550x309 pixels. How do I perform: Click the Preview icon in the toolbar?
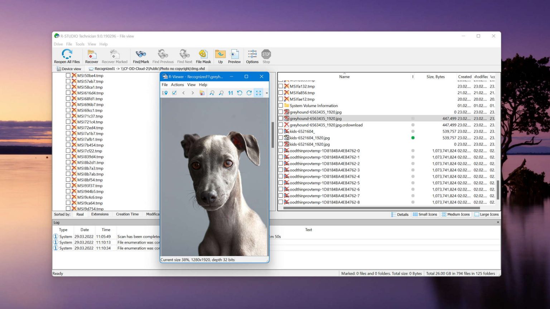click(234, 56)
